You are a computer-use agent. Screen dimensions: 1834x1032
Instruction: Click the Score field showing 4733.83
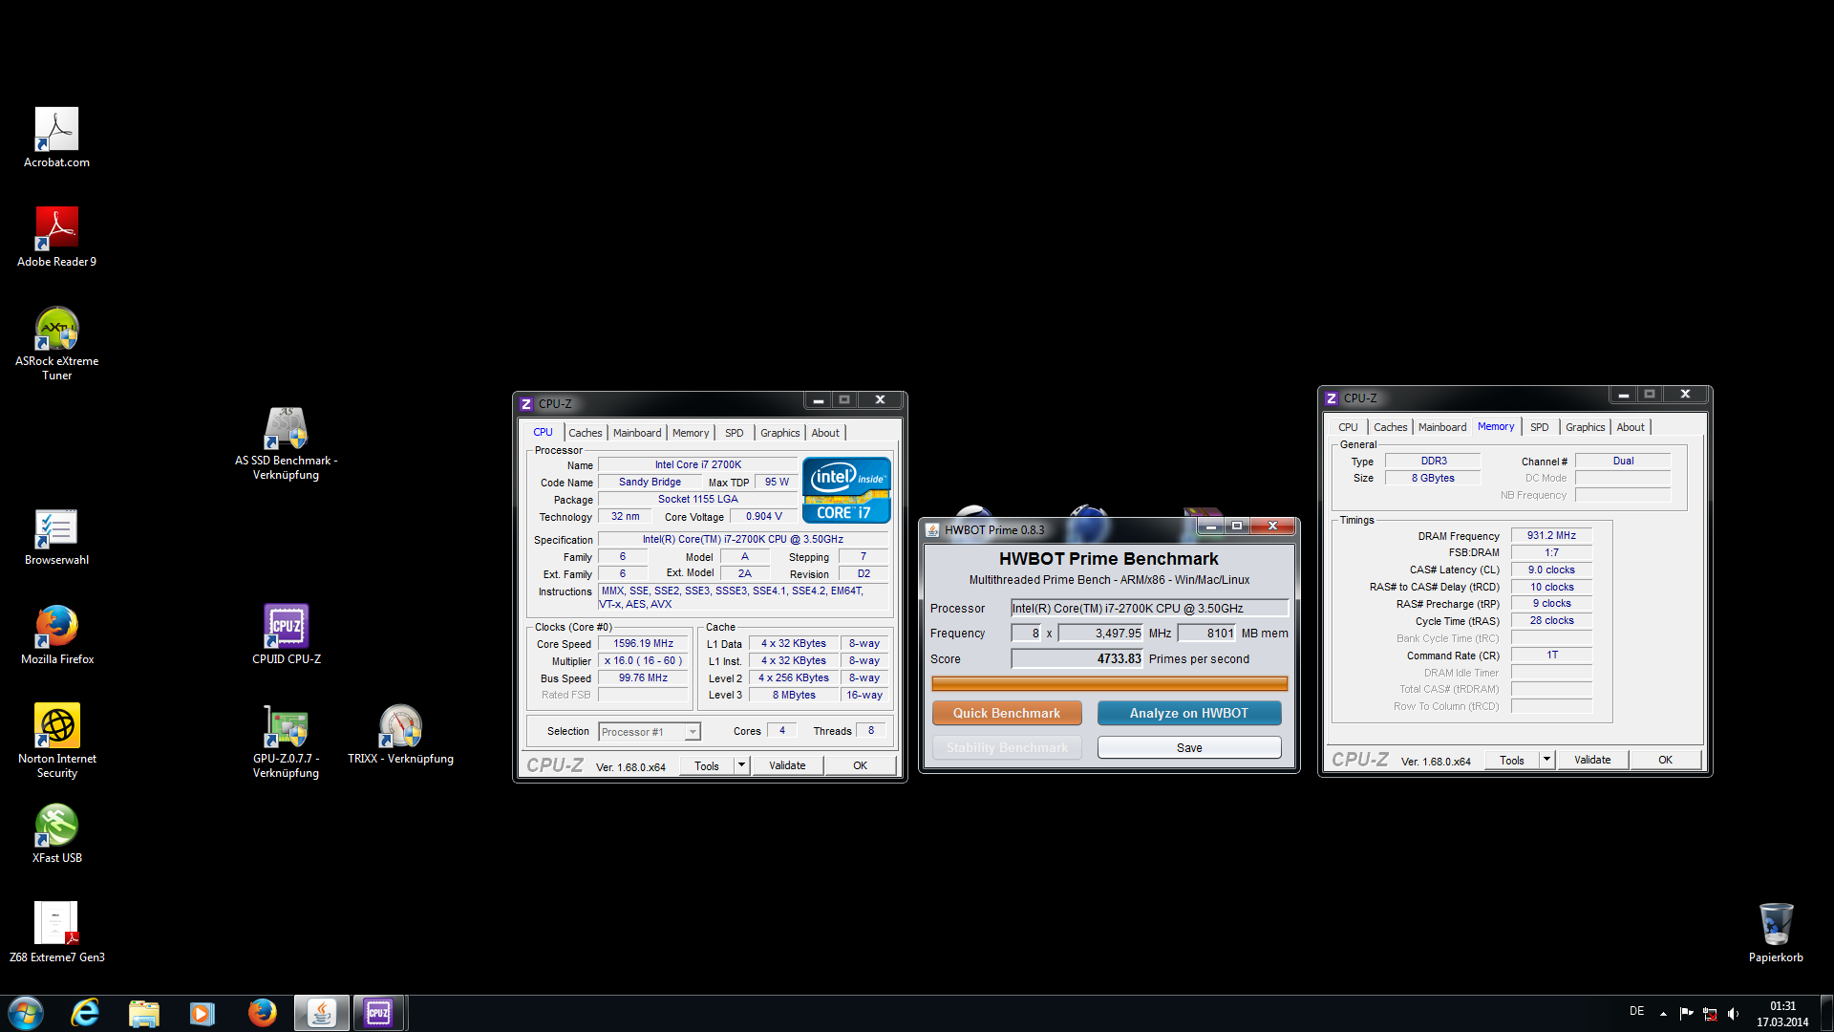(1077, 658)
